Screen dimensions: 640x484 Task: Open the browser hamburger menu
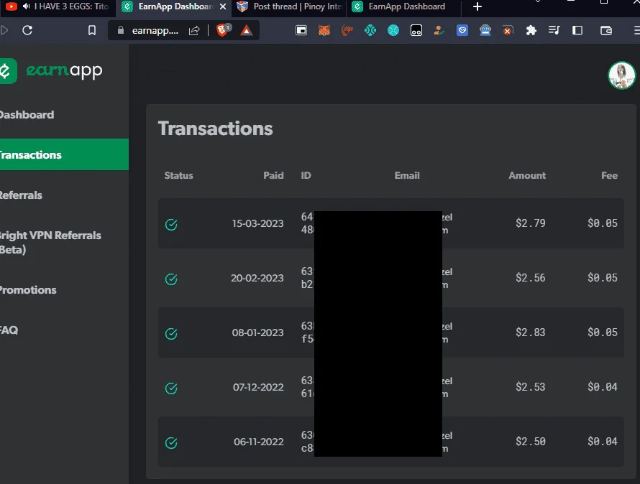[636, 30]
